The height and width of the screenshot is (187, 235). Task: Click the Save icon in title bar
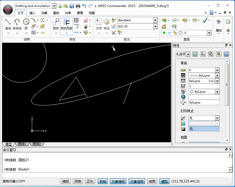point(72,6)
